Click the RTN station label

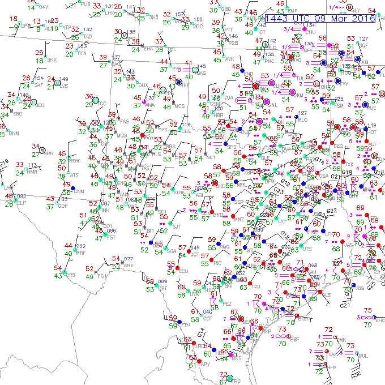point(82,53)
